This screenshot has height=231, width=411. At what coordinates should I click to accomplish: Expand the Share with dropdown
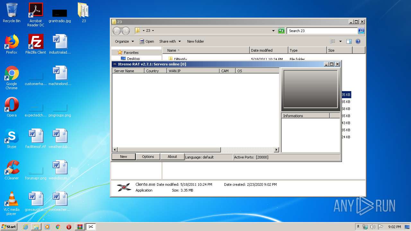click(170, 41)
